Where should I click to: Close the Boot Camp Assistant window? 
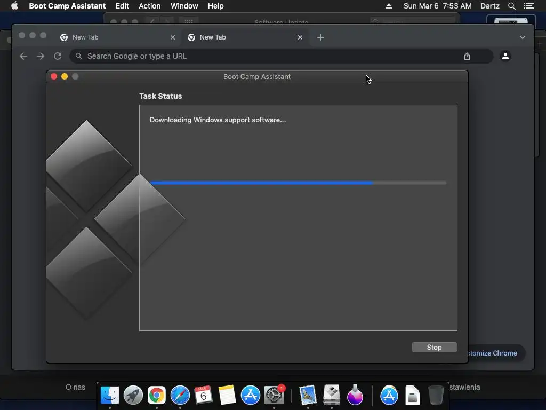(x=54, y=76)
